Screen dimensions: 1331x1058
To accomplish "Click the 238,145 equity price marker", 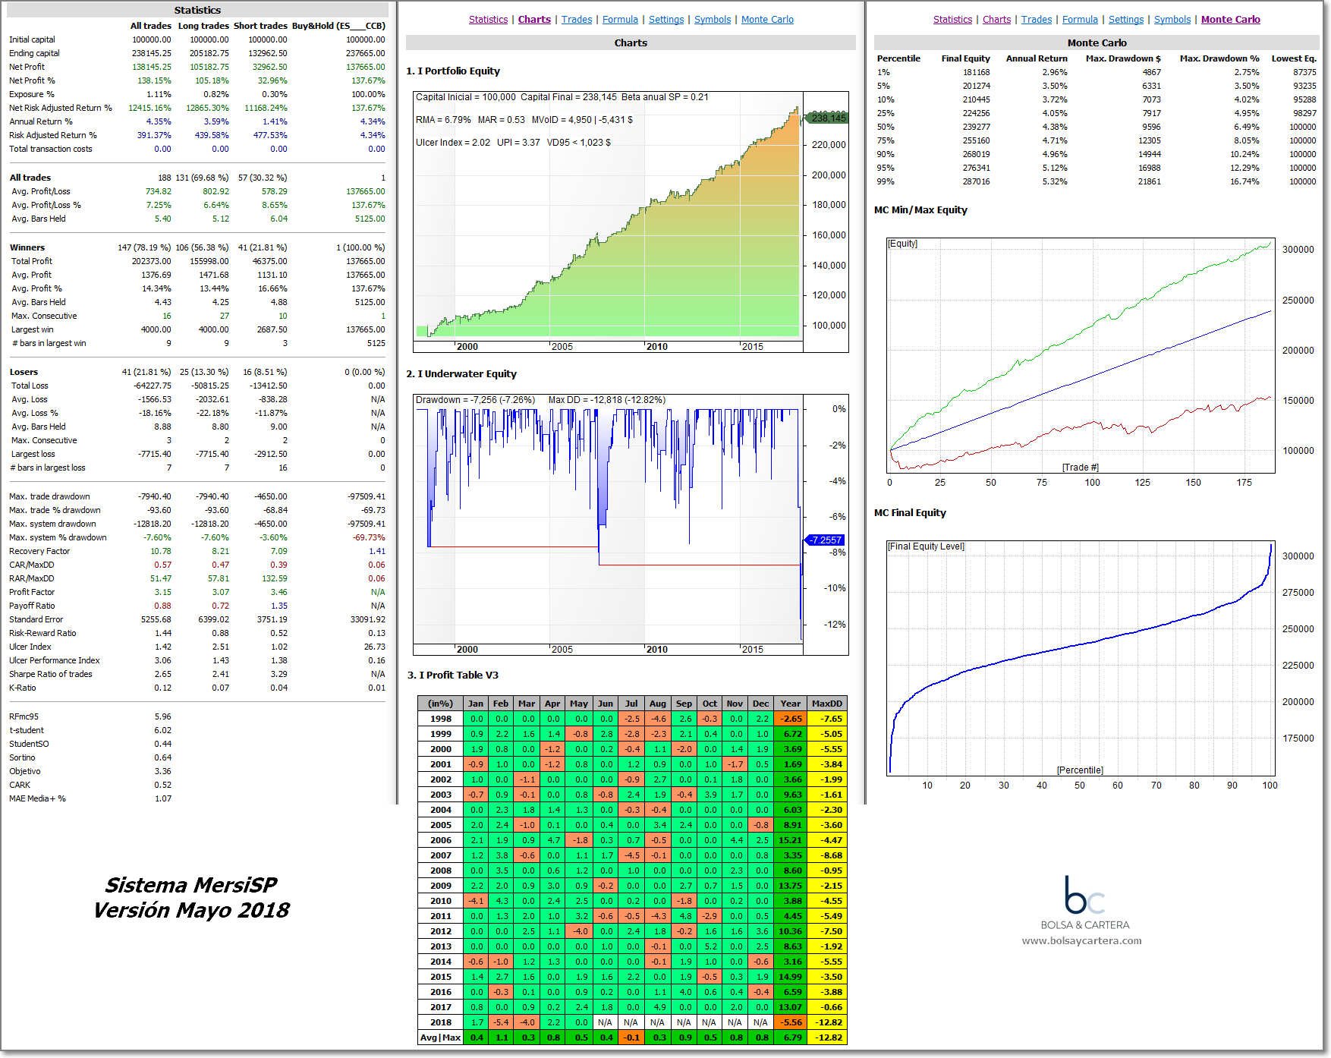I will coord(828,118).
